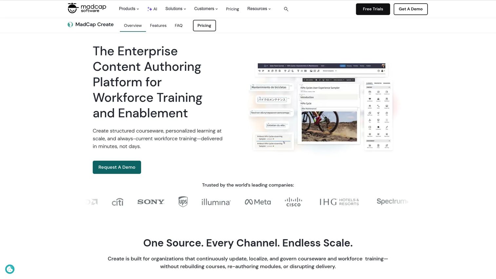The image size is (496, 279).
Task: Click the MadCap Create product icon
Action: point(70,25)
